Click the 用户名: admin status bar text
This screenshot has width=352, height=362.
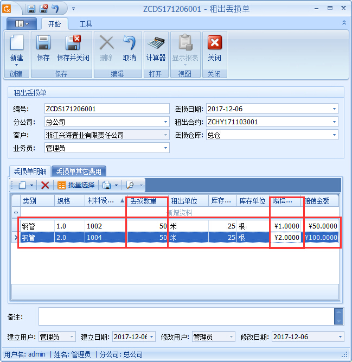coord(25,354)
